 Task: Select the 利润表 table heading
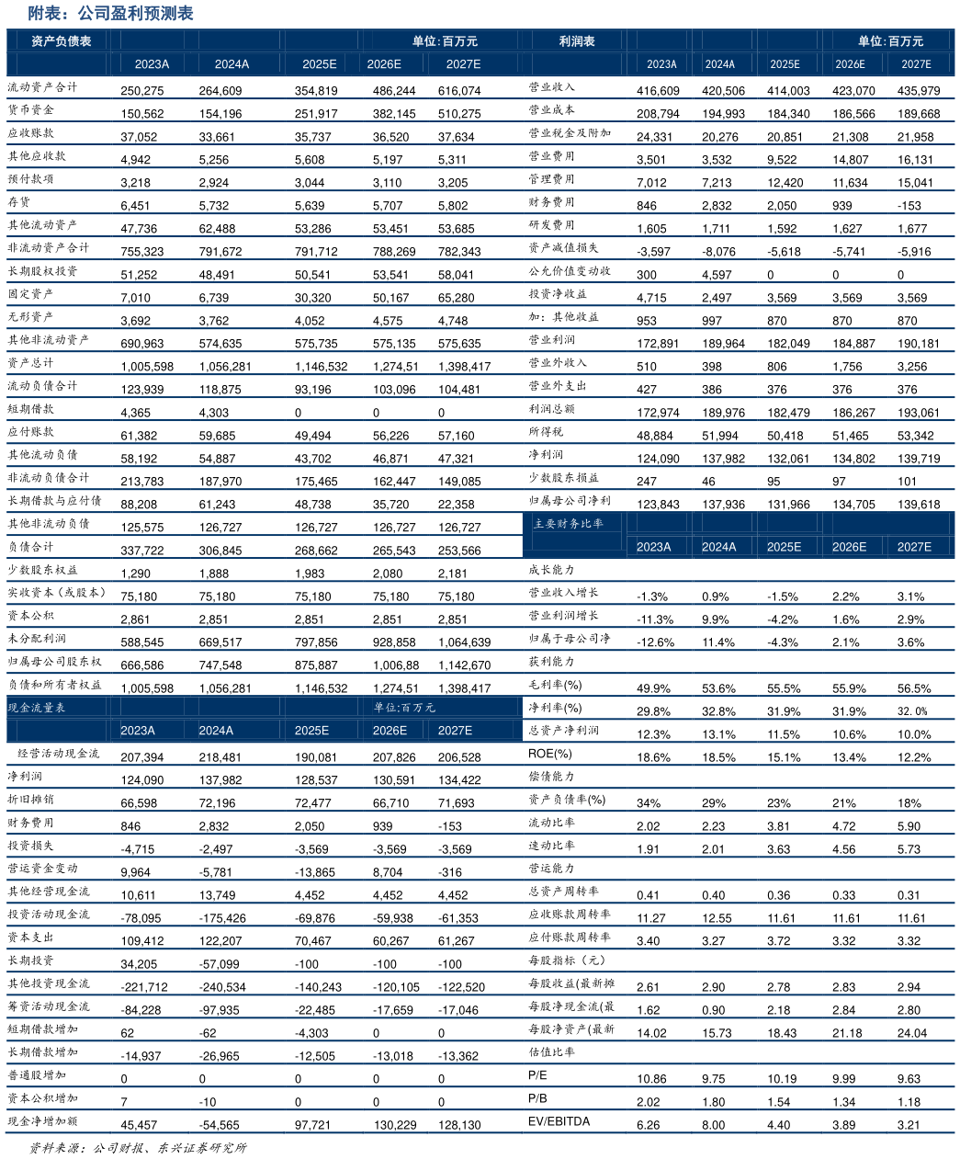(x=577, y=41)
